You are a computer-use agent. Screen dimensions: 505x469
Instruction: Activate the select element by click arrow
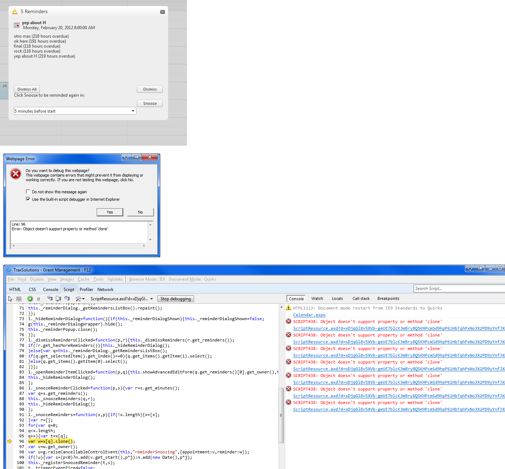pos(10,299)
